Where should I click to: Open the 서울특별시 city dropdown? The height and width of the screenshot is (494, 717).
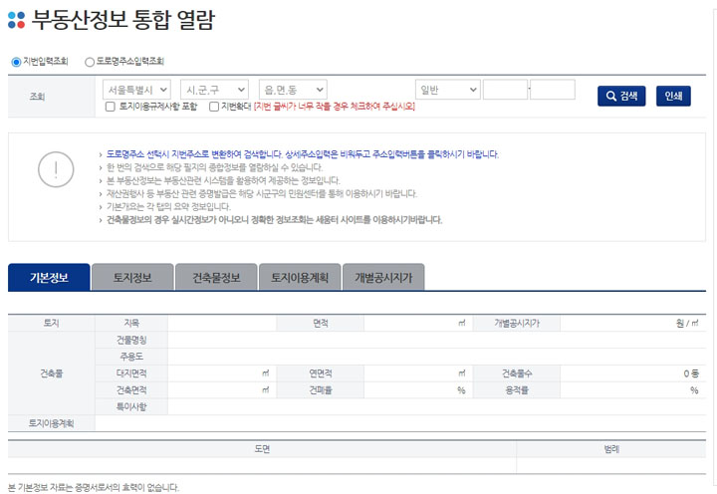coord(136,90)
